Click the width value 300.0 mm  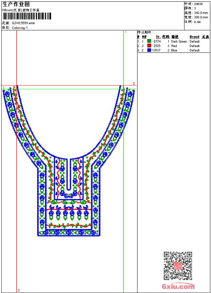pos(201,17)
